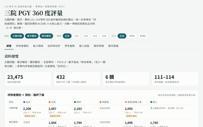Select academic year 112 filter
This screenshot has width=203, height=127.
pos(86,36)
